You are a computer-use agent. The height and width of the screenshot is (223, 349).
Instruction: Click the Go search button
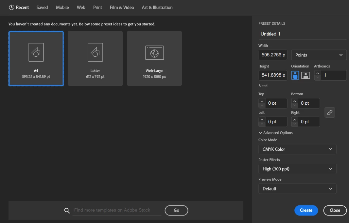(176, 210)
